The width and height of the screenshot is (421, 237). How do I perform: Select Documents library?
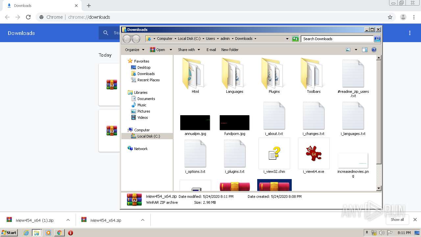143,99
